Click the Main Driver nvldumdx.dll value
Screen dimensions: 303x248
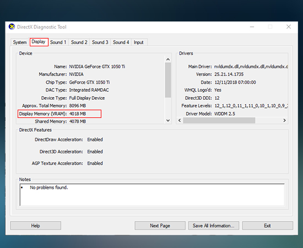(x=251, y=67)
